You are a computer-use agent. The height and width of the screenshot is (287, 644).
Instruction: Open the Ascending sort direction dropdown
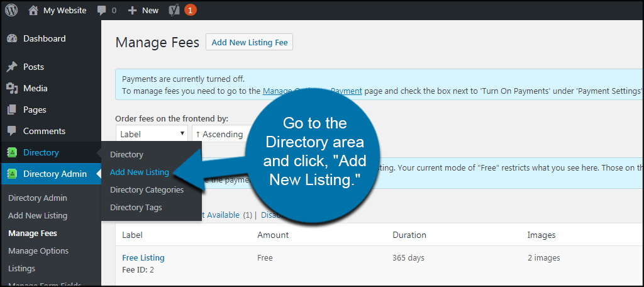(219, 133)
